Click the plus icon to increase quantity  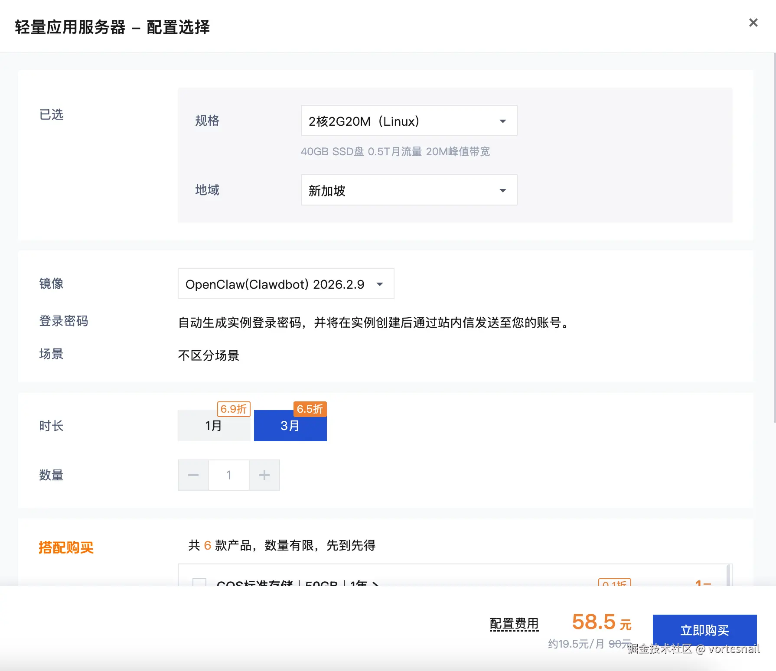pos(264,475)
